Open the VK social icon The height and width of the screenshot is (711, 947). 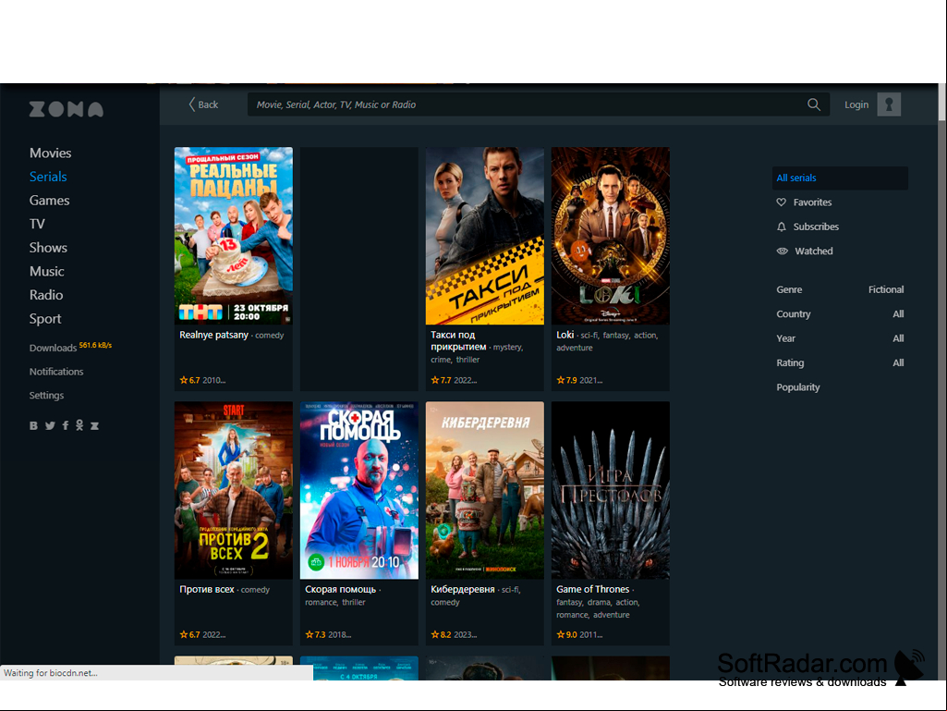(x=34, y=425)
